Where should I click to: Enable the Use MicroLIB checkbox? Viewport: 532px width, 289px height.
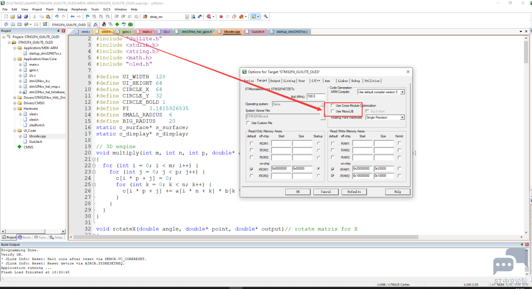[x=332, y=111]
